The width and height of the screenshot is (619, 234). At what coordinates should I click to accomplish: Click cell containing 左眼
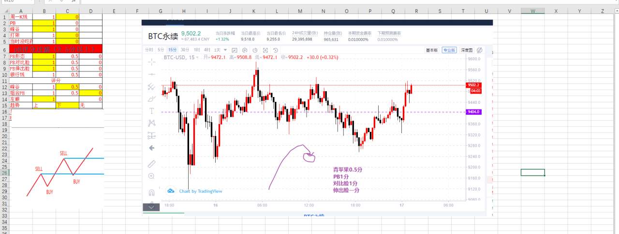(x=20, y=99)
